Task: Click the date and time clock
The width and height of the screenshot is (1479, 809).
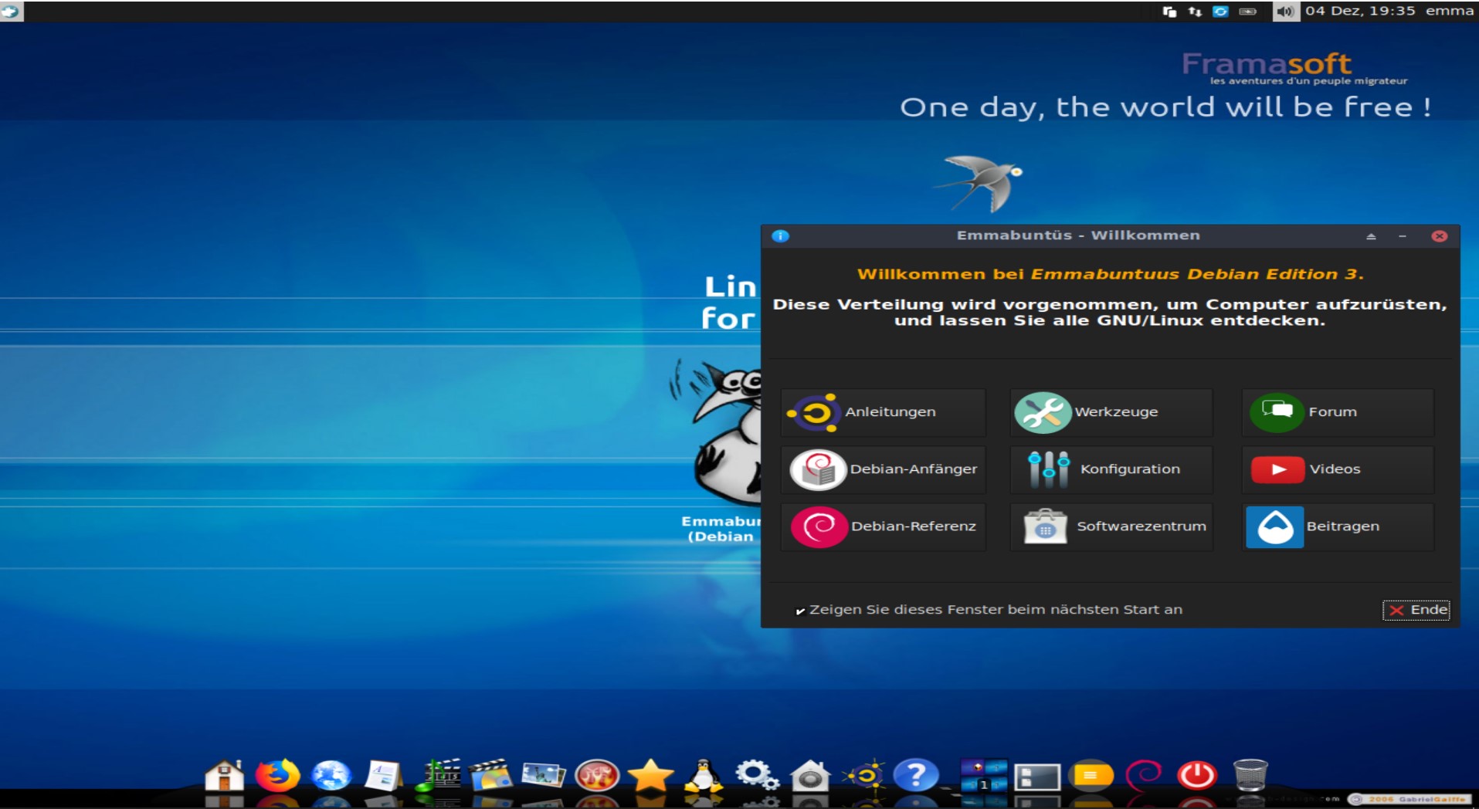Action: click(1360, 11)
